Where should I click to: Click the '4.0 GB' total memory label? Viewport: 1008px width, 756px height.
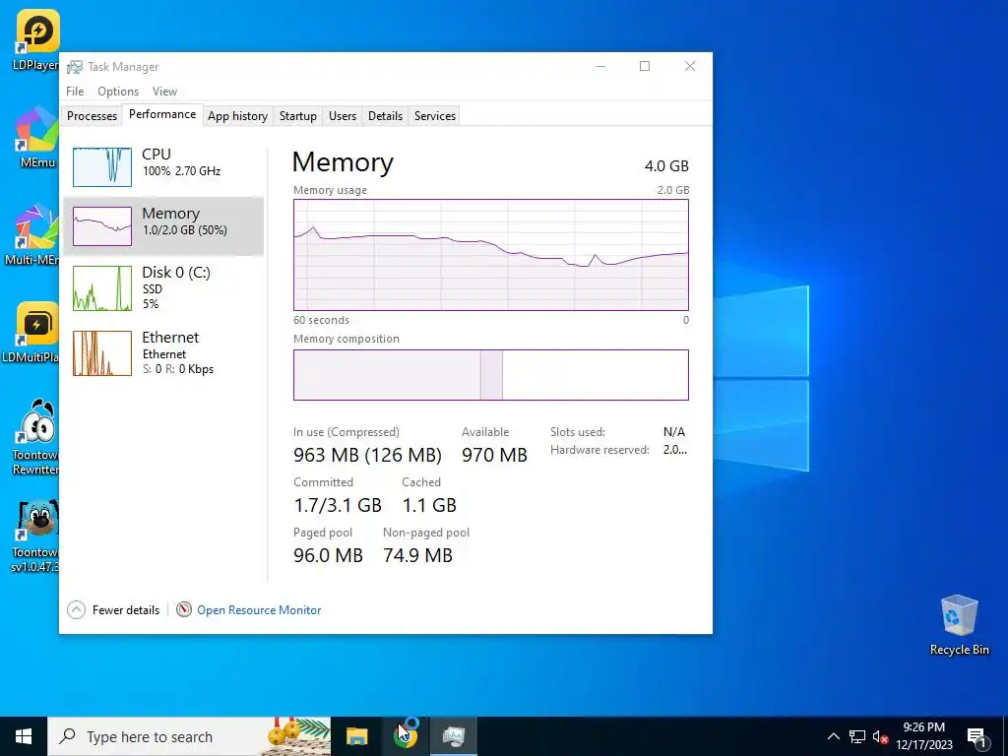pyautogui.click(x=666, y=165)
